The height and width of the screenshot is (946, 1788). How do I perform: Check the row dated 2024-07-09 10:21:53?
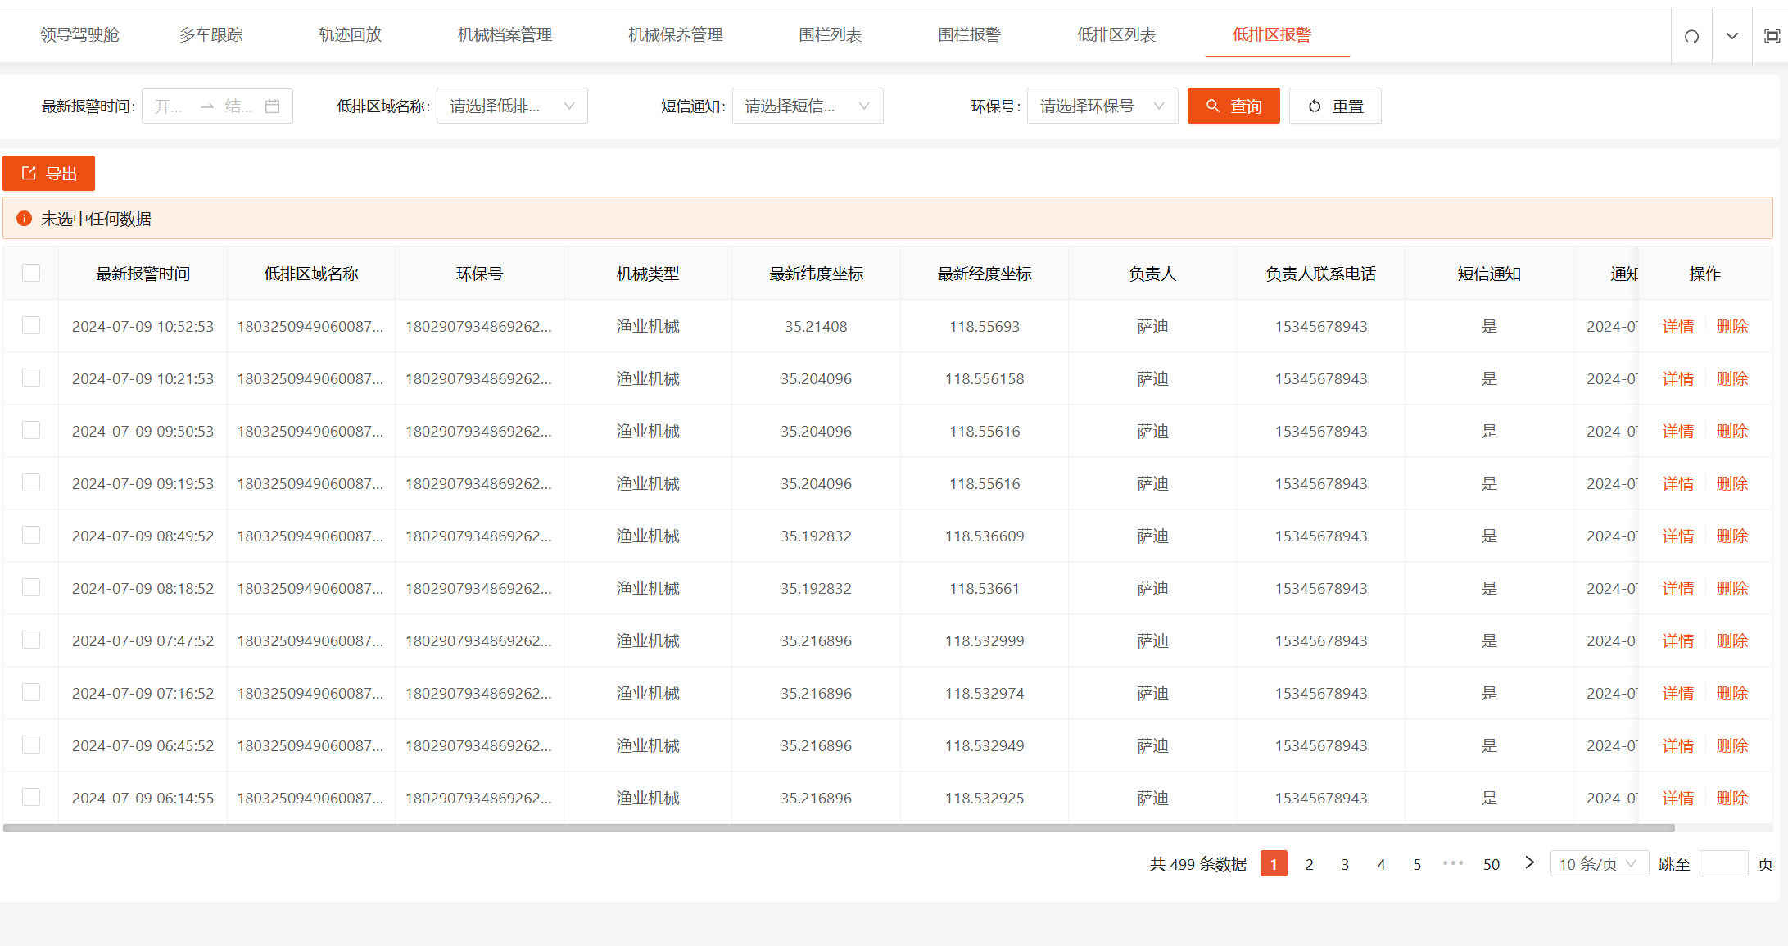tap(31, 378)
